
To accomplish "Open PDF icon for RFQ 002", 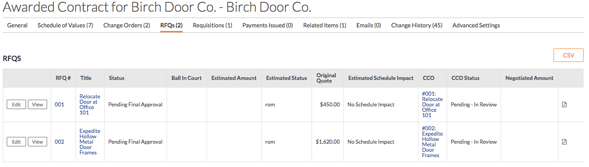I will click(x=564, y=142).
